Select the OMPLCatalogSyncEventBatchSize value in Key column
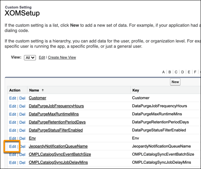201x169 pixels. (x=163, y=154)
